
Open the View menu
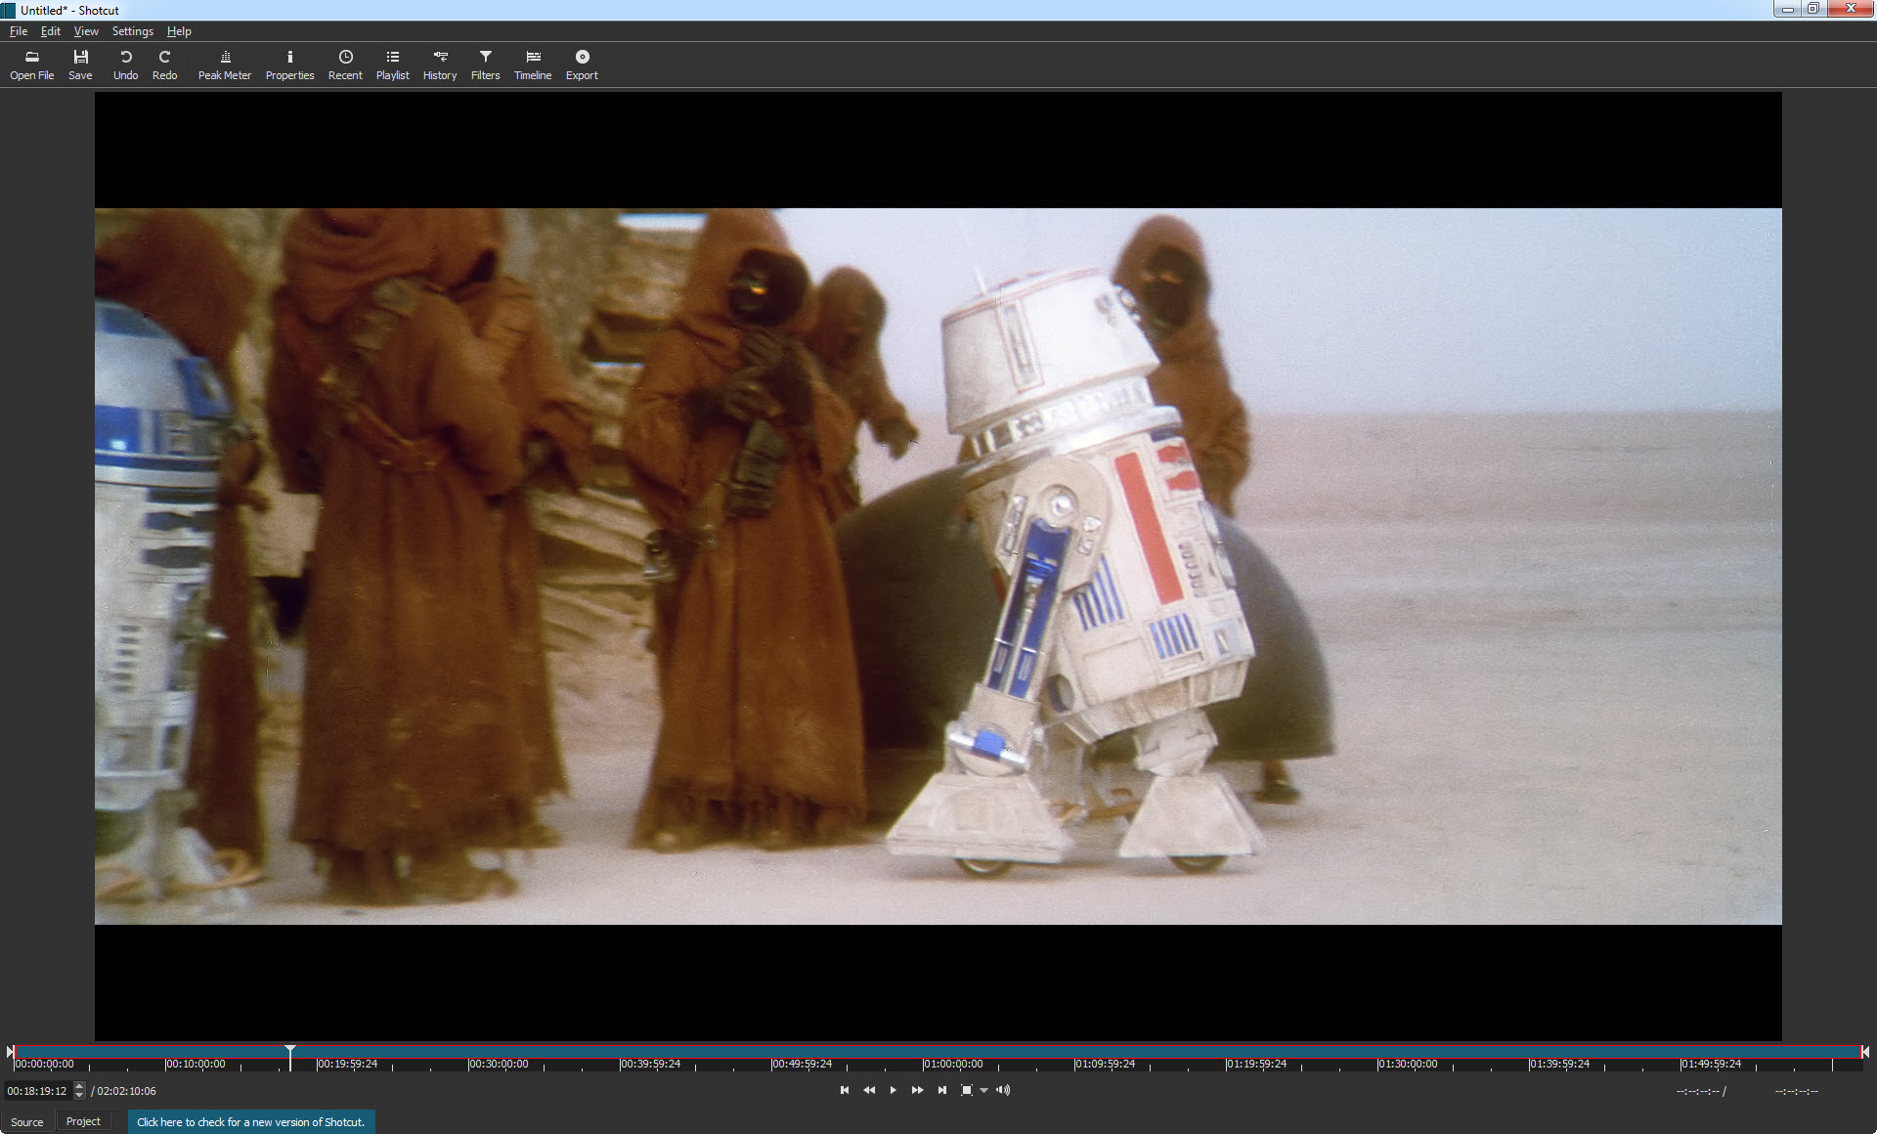[86, 31]
